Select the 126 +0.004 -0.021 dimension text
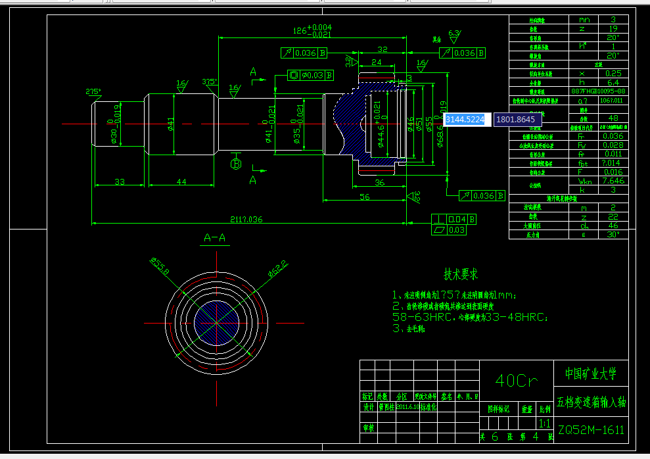The height and width of the screenshot is (459, 650). (x=313, y=31)
